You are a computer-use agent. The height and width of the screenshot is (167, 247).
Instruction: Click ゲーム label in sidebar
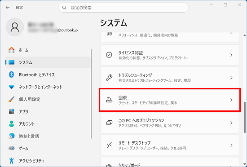coord(24,149)
